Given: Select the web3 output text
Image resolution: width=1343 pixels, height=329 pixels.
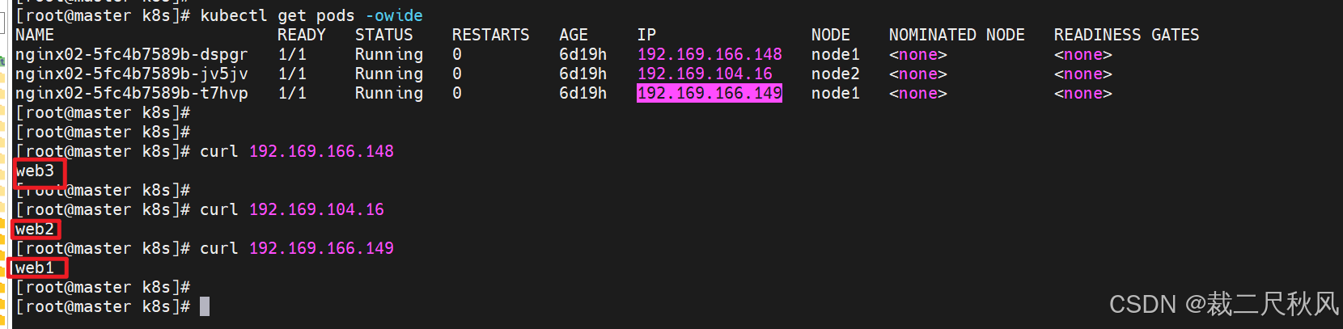Looking at the screenshot, I should (x=35, y=171).
